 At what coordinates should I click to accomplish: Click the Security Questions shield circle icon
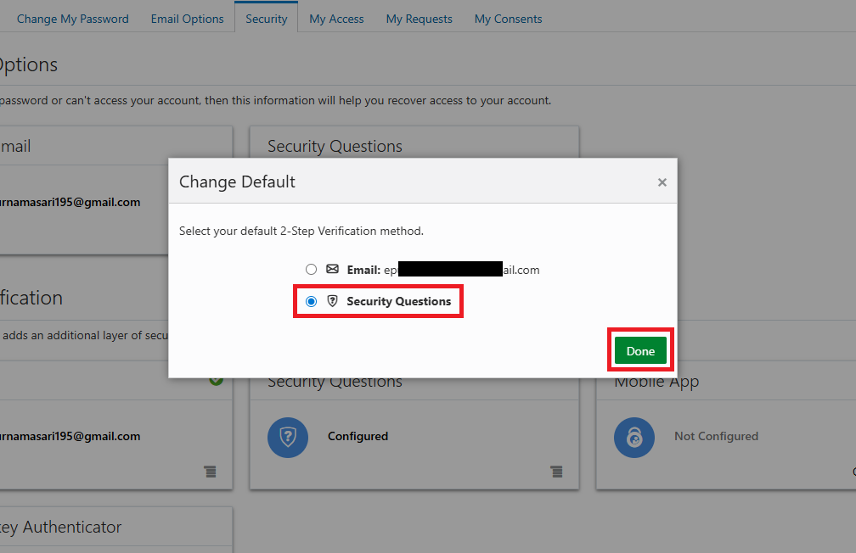tap(288, 438)
